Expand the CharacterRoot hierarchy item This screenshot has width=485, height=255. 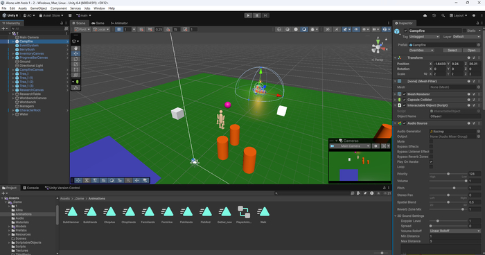[x=13, y=110]
